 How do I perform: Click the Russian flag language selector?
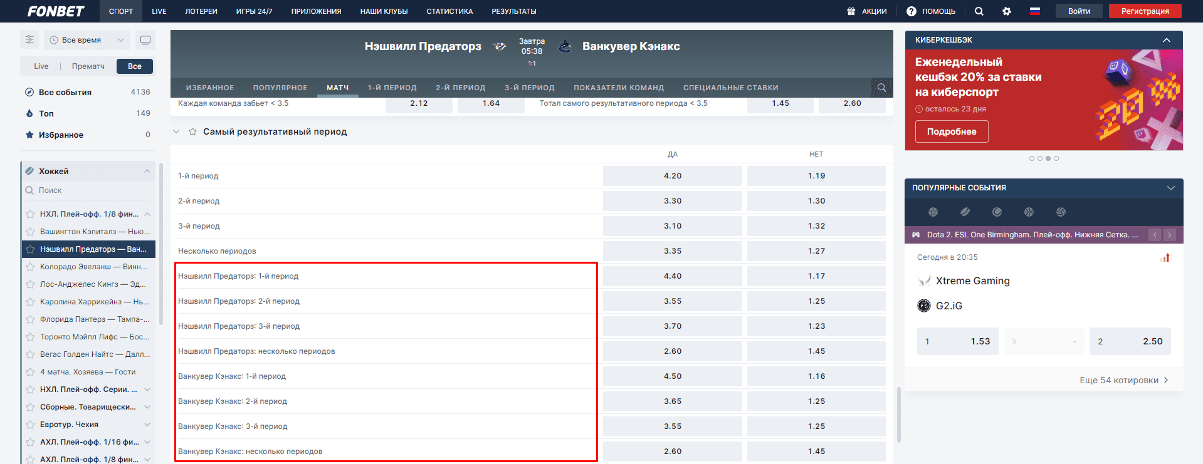tap(1035, 11)
